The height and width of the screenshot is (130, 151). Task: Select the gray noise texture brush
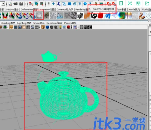coord(135,16)
